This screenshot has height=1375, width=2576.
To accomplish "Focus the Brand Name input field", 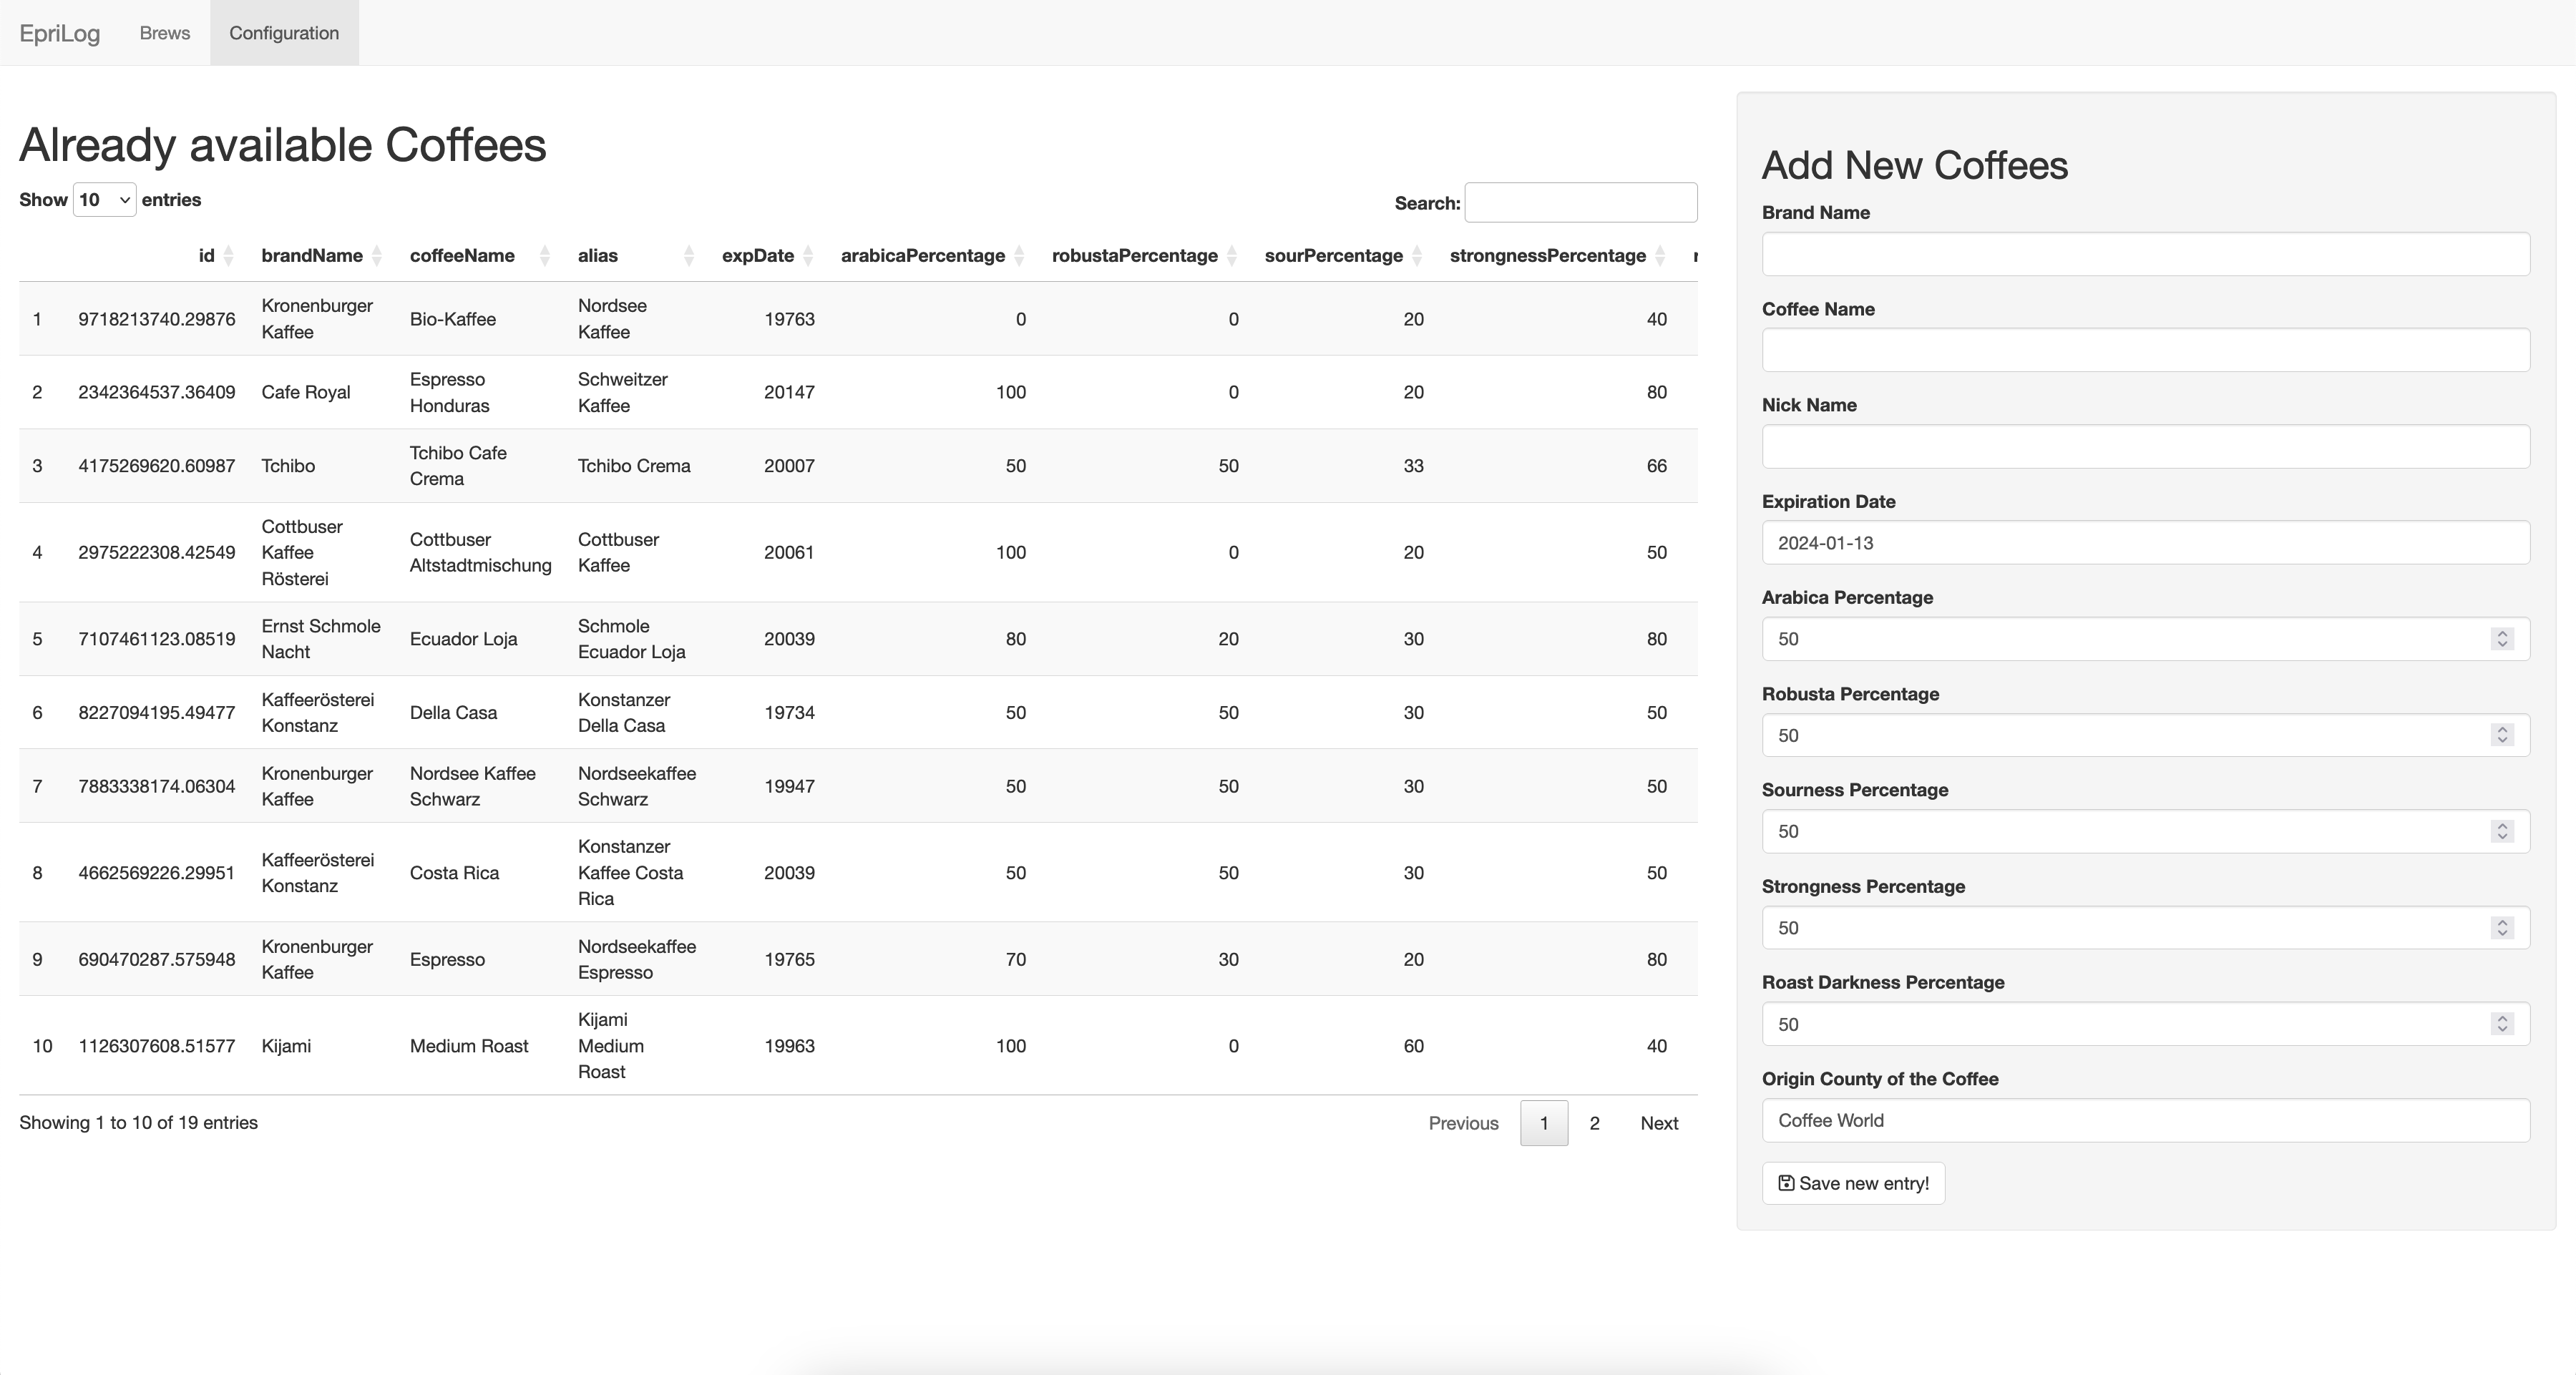I will (2145, 254).
